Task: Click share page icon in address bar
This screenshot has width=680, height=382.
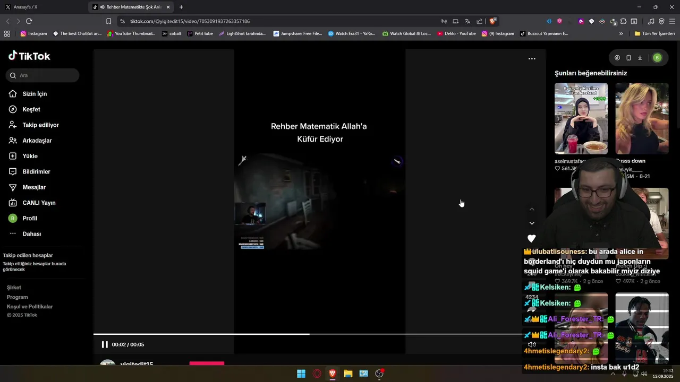Action: 479,21
